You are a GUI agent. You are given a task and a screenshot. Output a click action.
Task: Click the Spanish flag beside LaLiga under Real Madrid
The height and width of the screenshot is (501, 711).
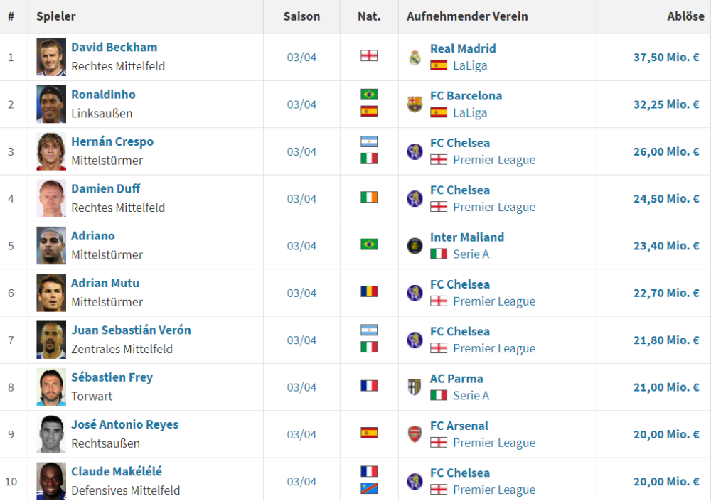click(439, 65)
